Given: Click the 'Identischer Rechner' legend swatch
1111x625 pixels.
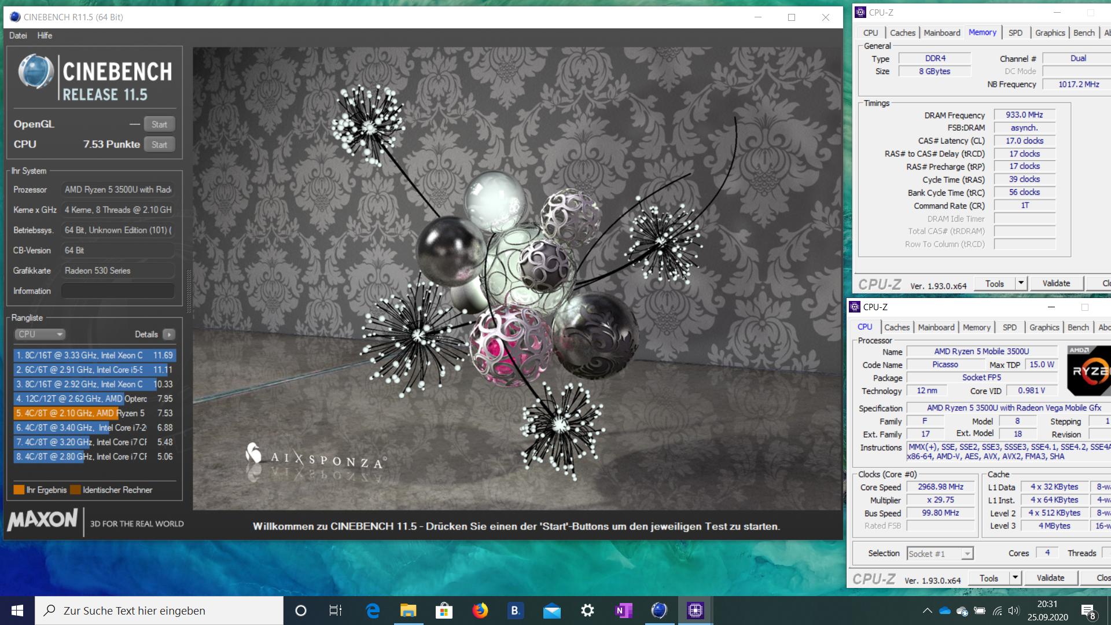Looking at the screenshot, I should pyautogui.click(x=75, y=490).
